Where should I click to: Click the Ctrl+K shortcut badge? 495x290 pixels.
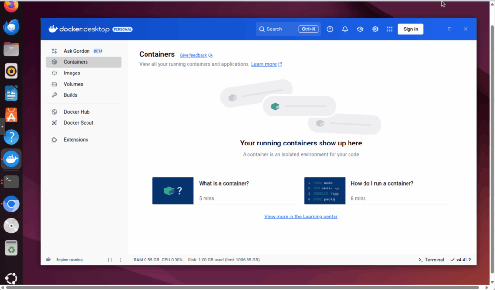pyautogui.click(x=308, y=29)
